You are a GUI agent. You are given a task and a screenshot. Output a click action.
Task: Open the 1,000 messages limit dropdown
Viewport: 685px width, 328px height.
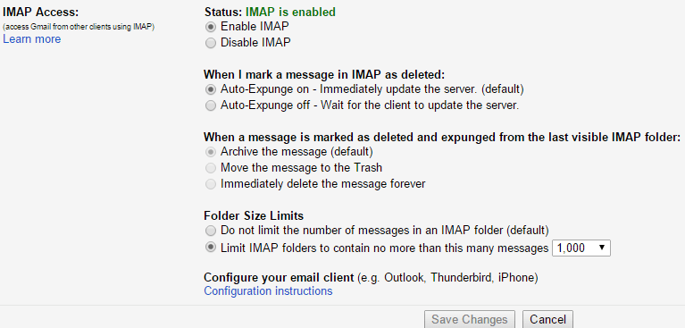point(581,248)
